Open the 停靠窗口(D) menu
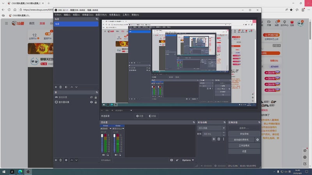 point(87,15)
